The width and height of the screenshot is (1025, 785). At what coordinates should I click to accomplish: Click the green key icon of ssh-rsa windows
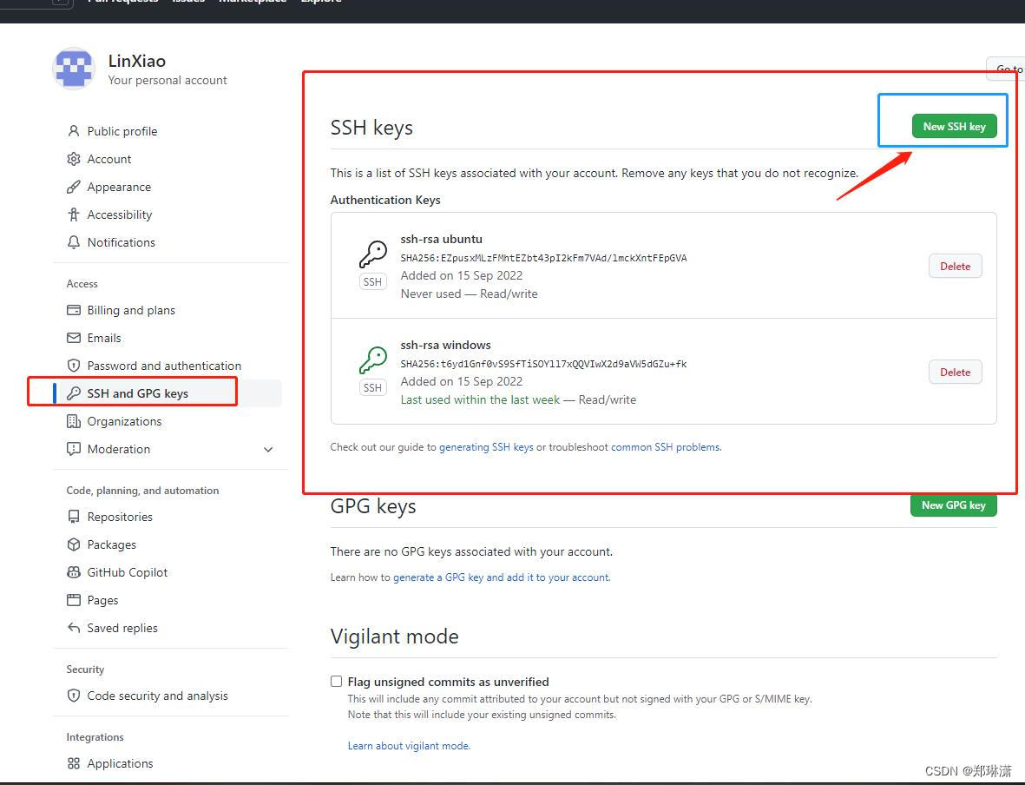coord(373,360)
